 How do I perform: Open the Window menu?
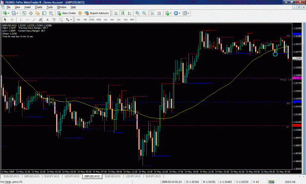(62, 7)
